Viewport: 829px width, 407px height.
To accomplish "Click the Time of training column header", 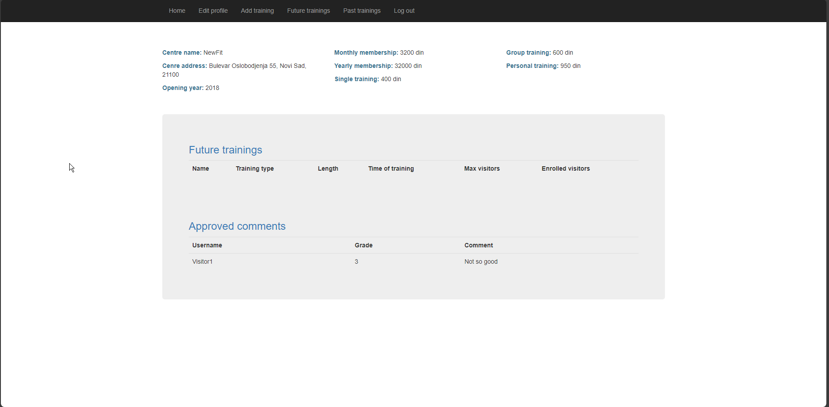I will [x=391, y=168].
